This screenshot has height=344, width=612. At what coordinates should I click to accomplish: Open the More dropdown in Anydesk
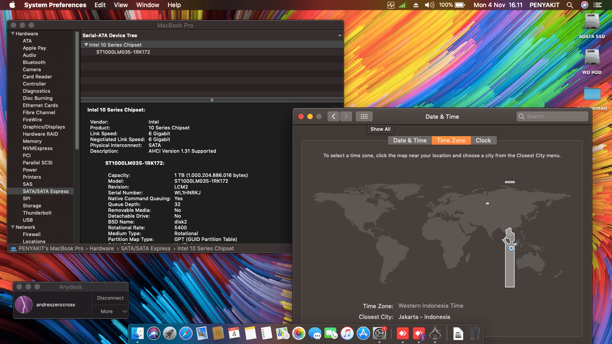click(110, 311)
